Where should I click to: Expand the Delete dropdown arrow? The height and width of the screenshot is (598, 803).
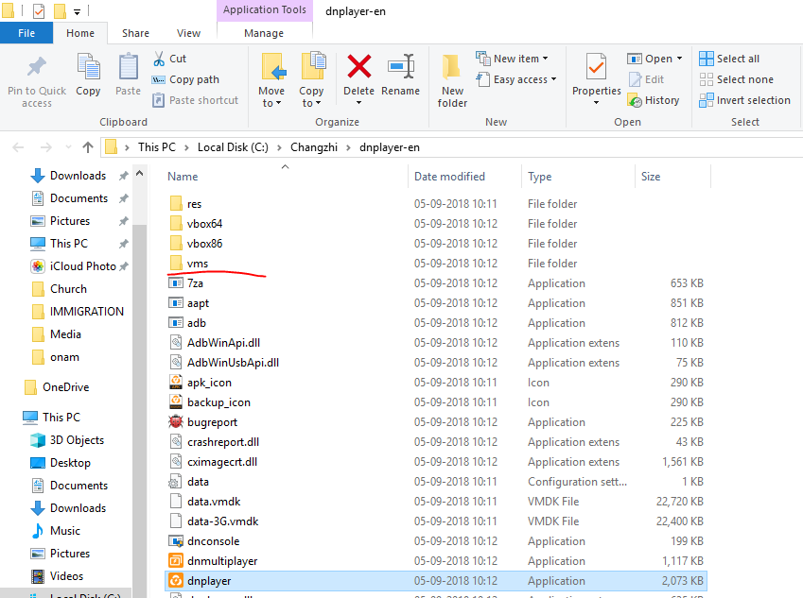pos(359,103)
